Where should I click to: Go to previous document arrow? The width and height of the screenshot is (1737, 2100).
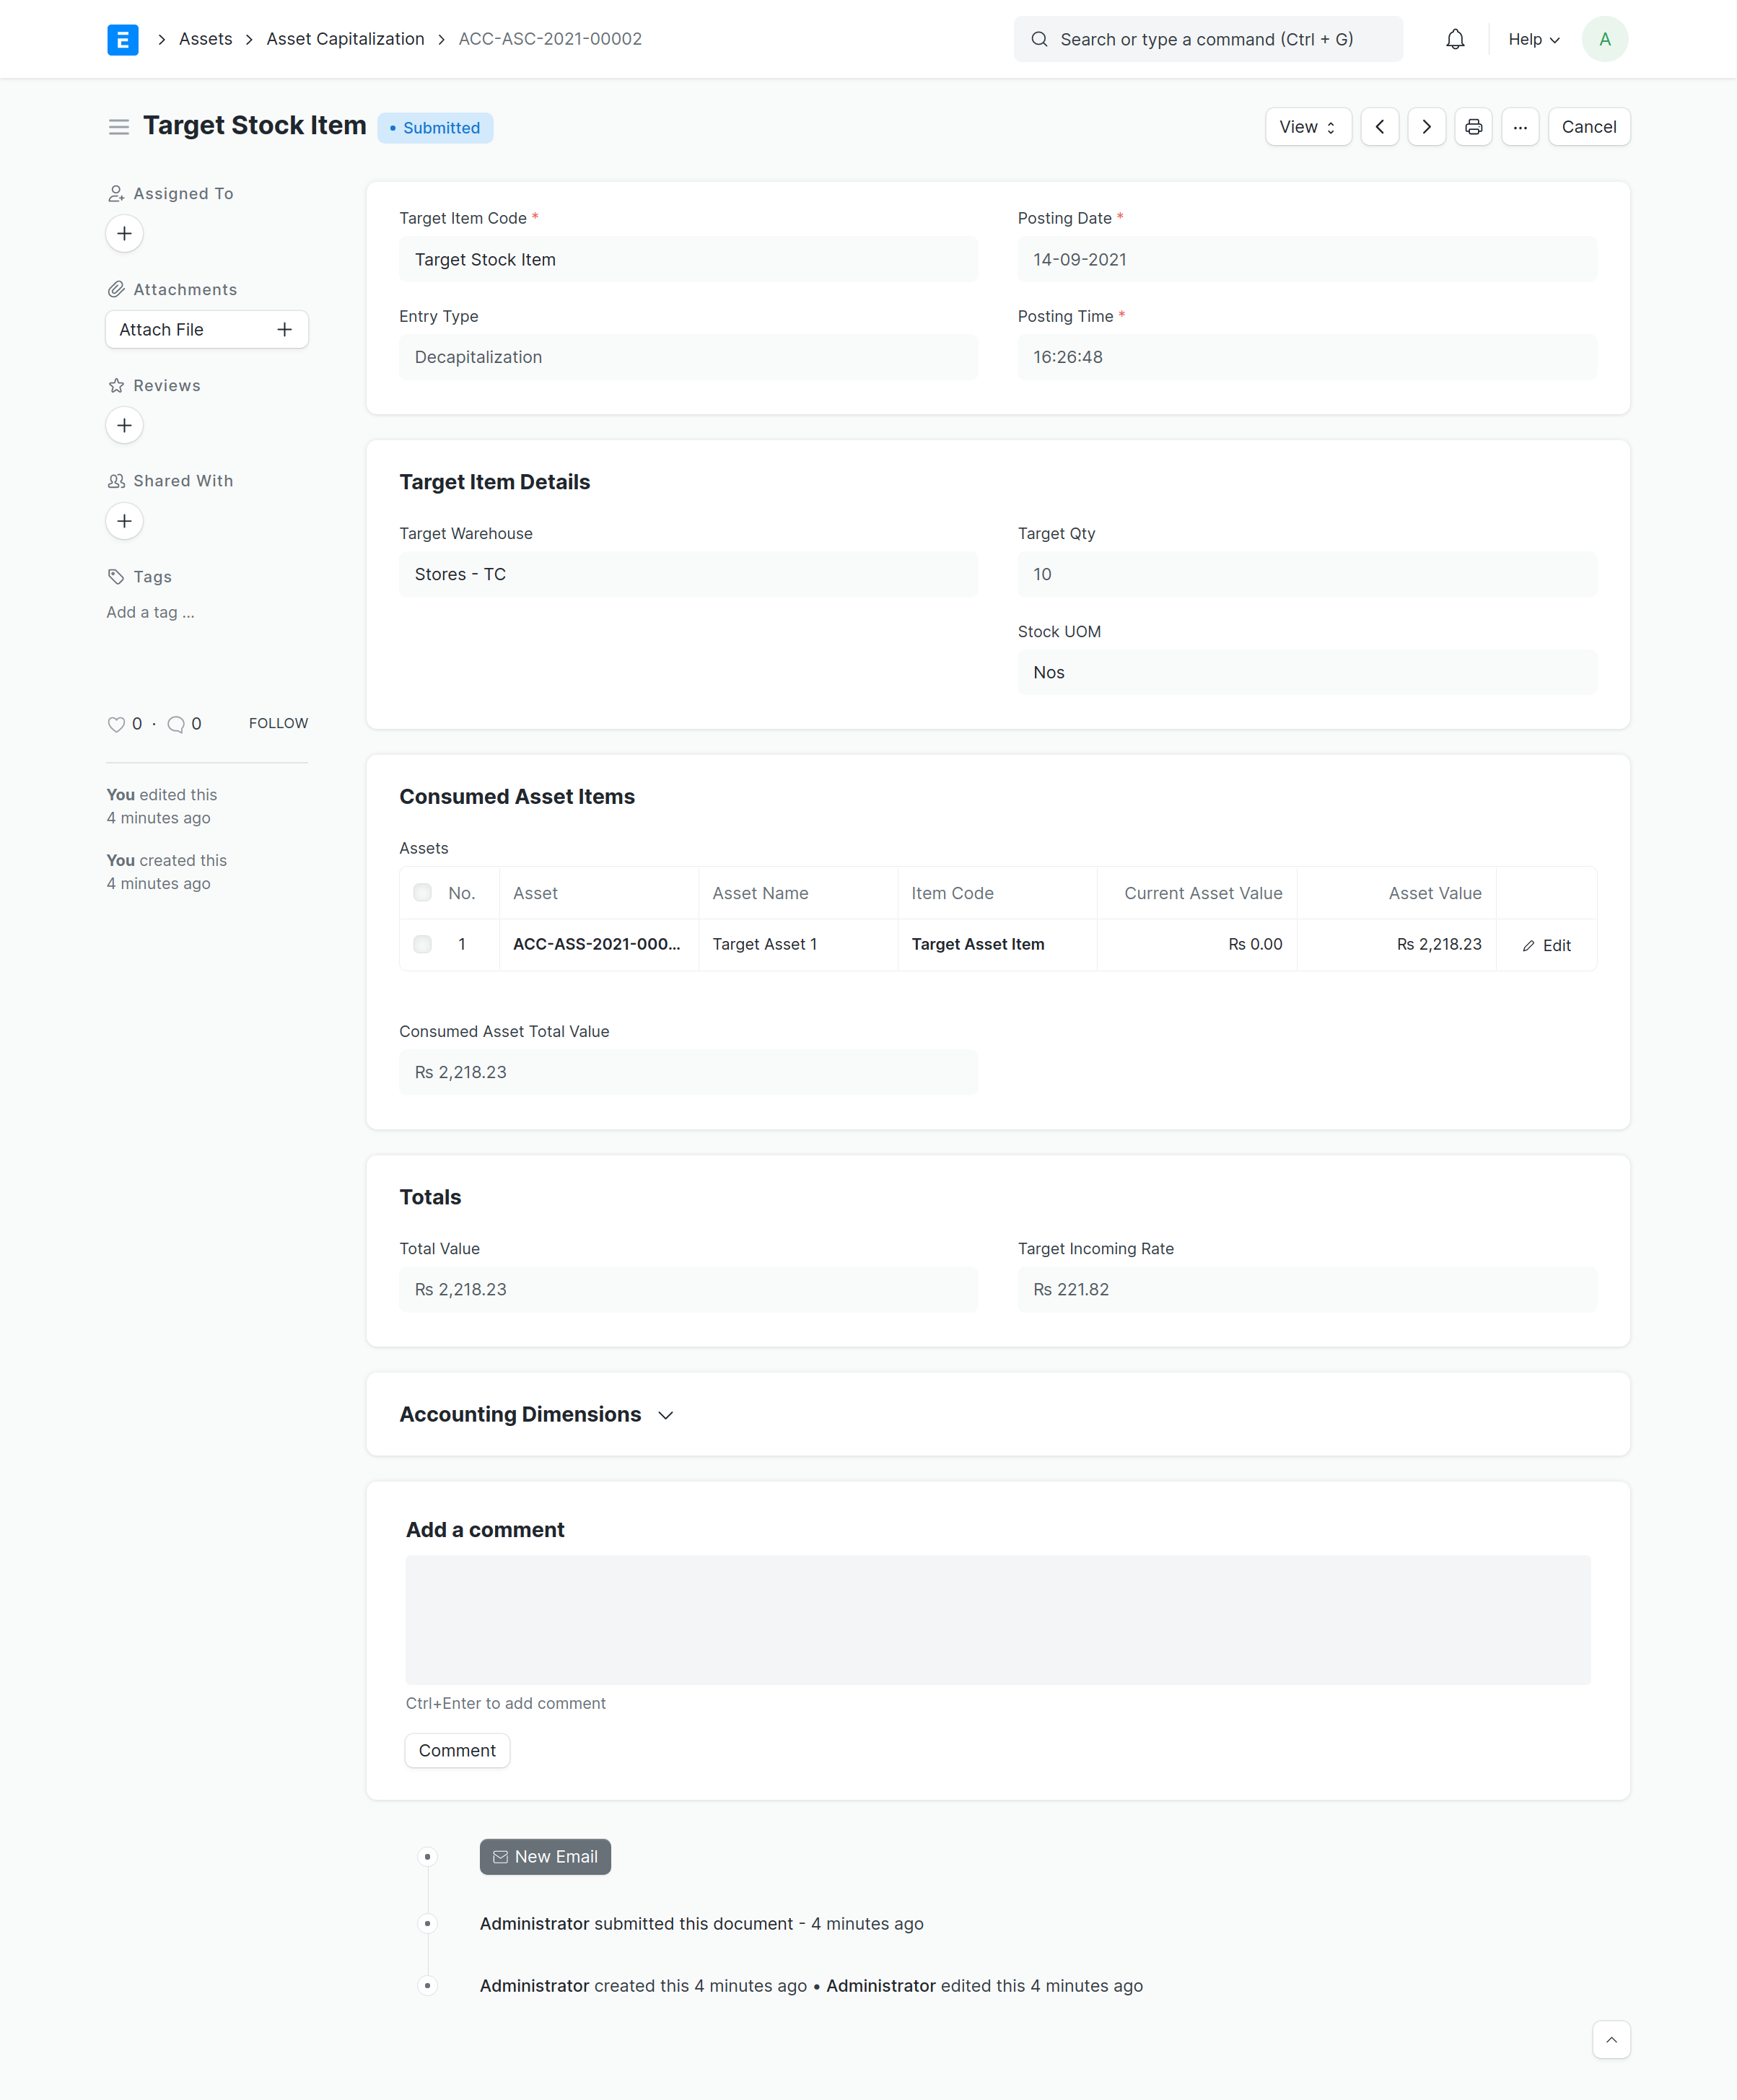[1379, 127]
